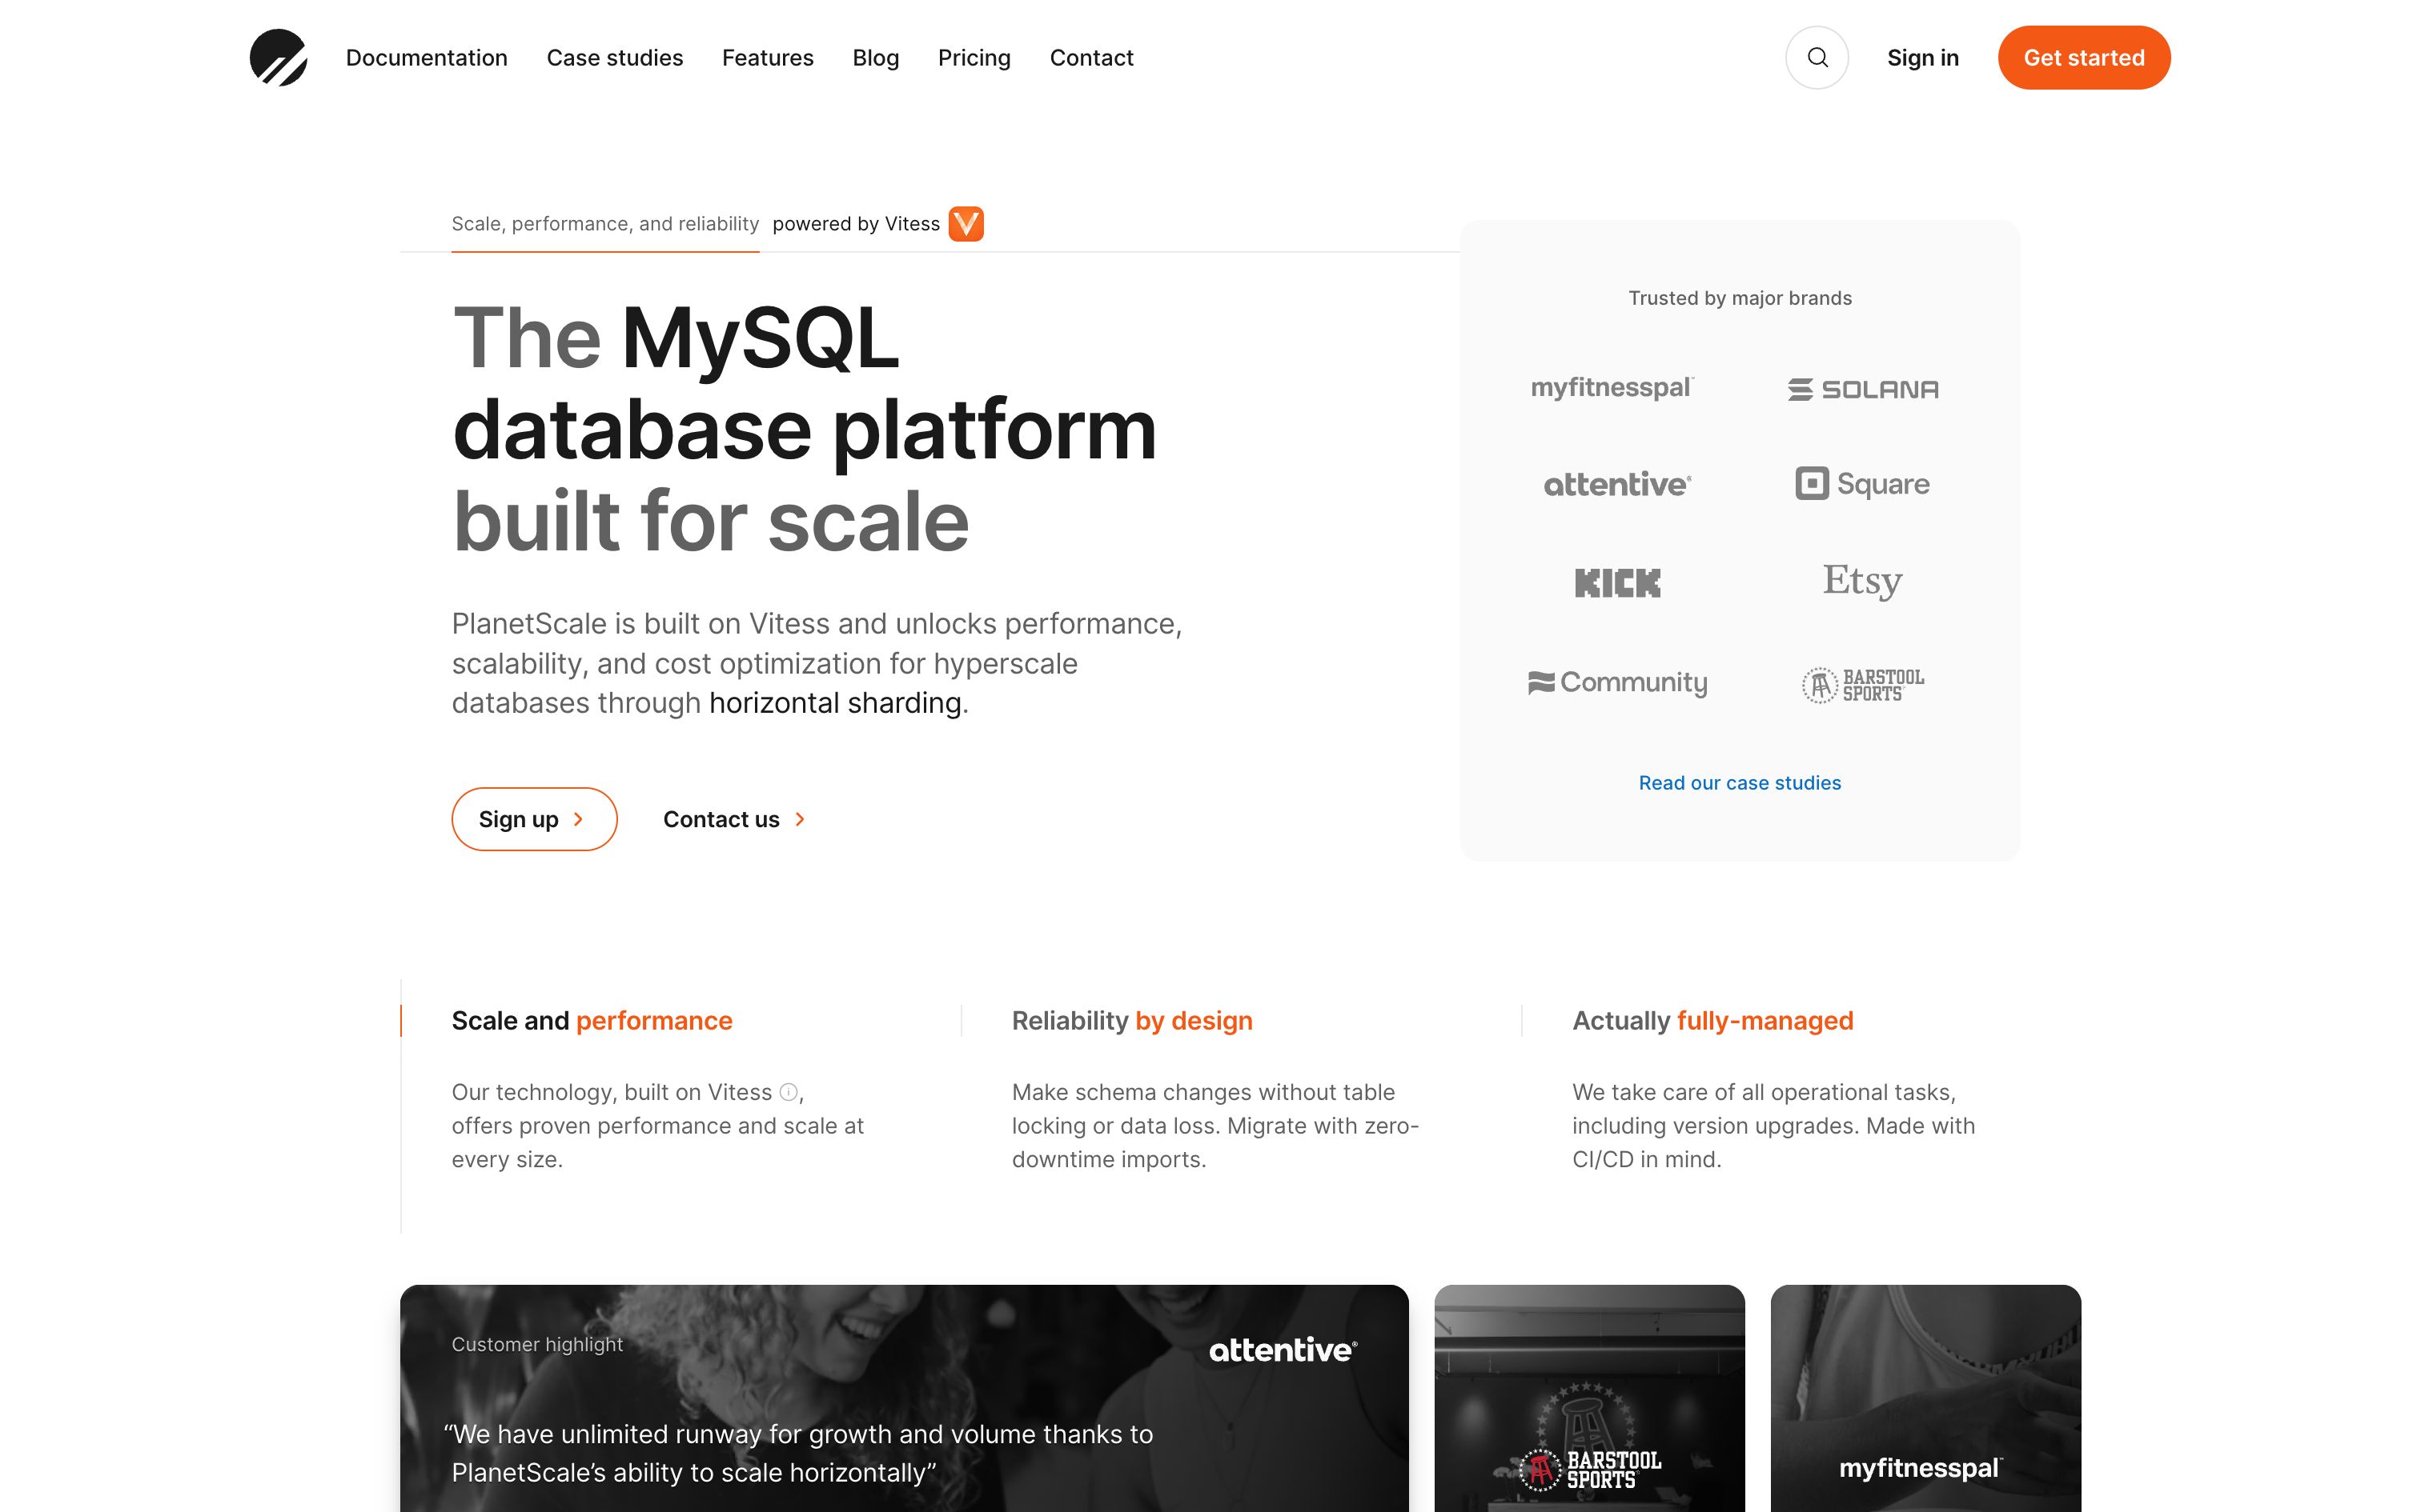Click the Community brand logo
The image size is (2421, 1512).
pyautogui.click(x=1618, y=683)
